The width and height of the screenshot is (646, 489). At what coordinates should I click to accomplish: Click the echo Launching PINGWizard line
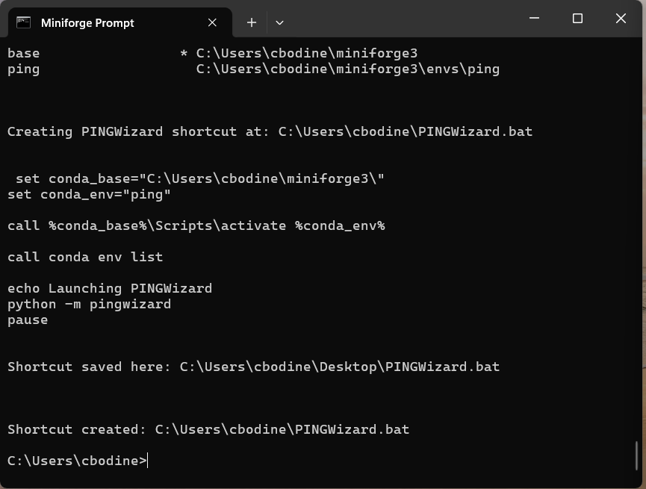tap(110, 288)
